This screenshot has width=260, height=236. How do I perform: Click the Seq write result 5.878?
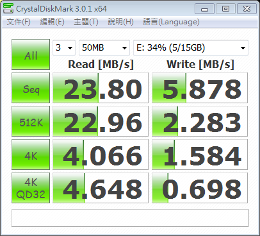click(200, 88)
